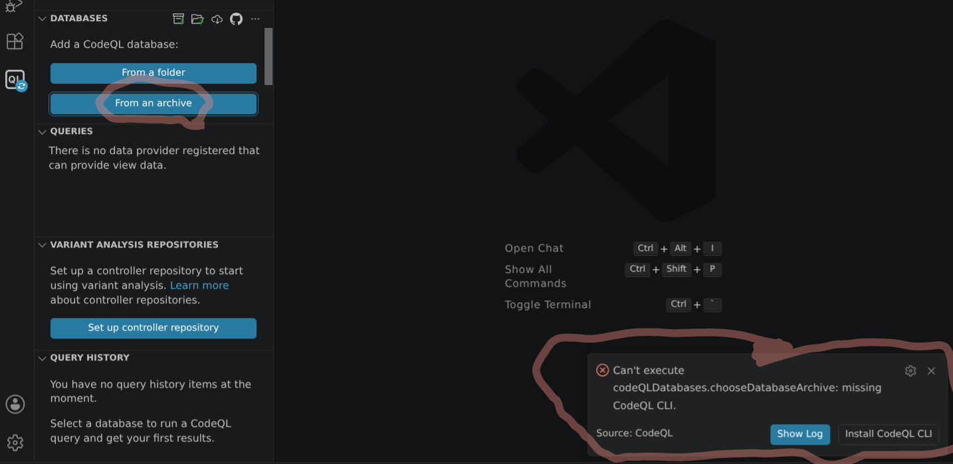Click Show Log in notification
This screenshot has width=953, height=464.
click(x=800, y=434)
